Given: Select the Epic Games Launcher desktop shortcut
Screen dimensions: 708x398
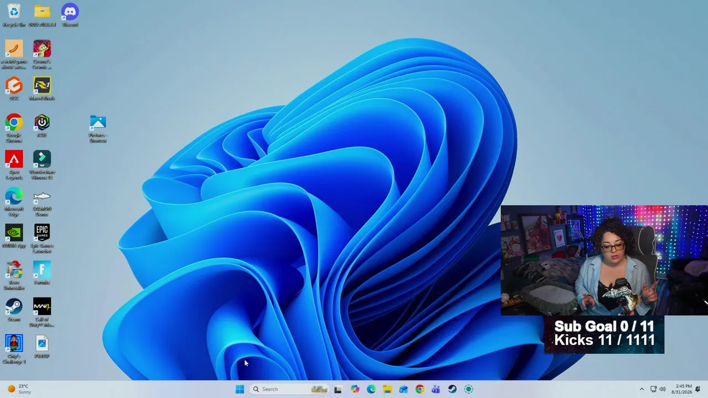Looking at the screenshot, I should pos(42,239).
